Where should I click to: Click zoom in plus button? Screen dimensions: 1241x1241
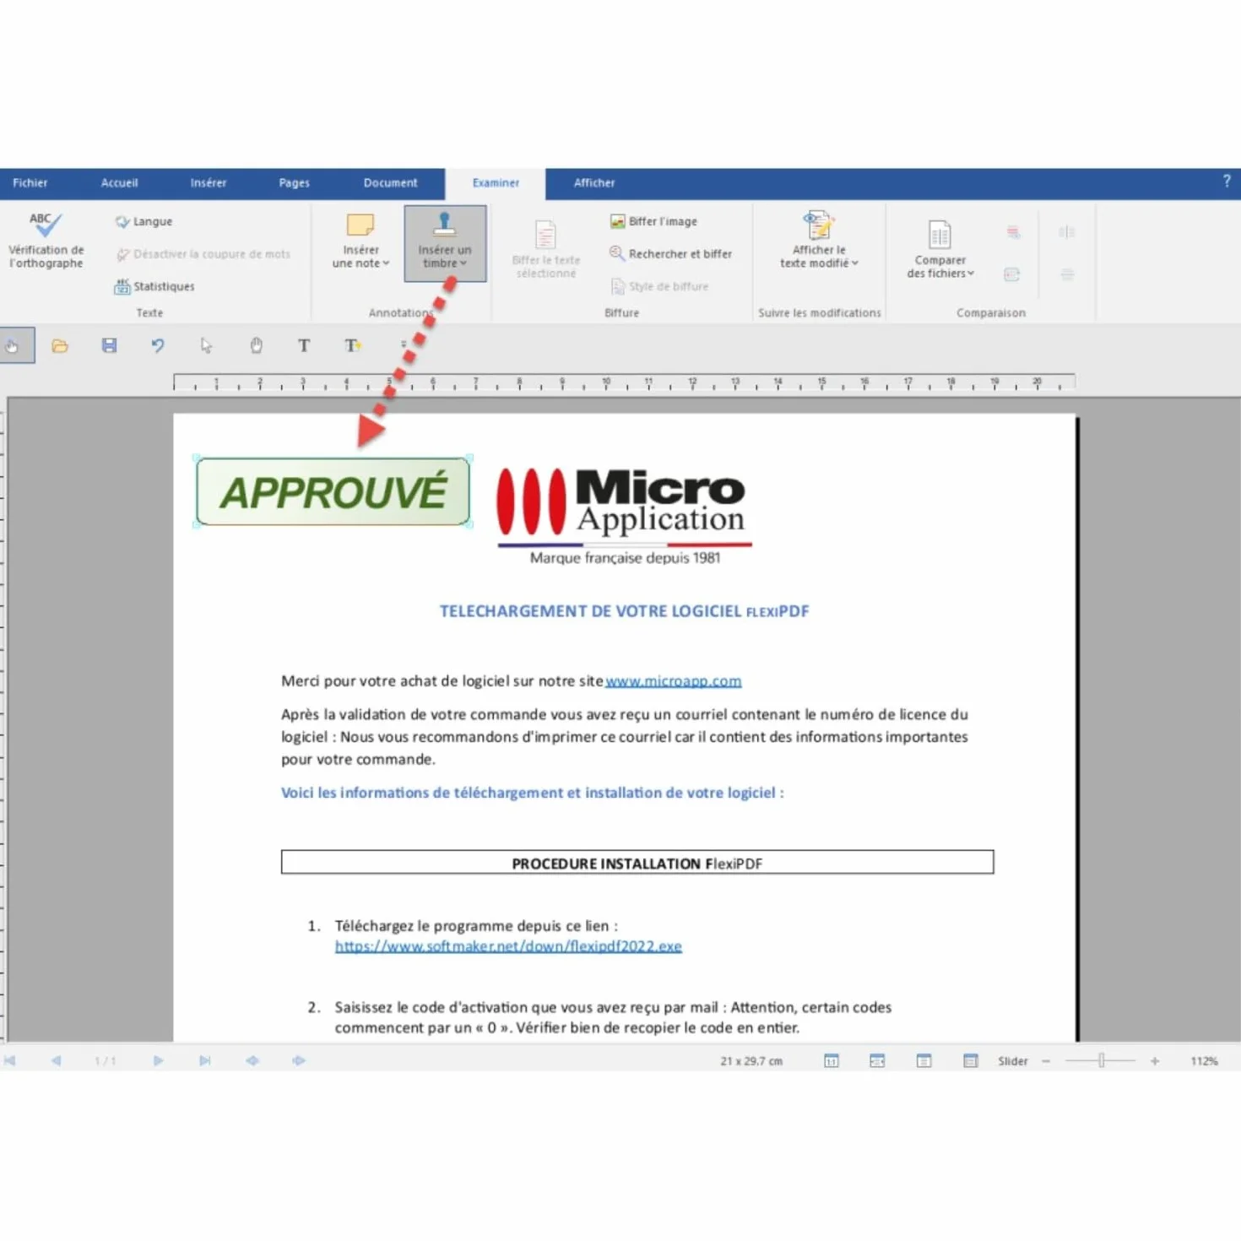(1155, 1061)
